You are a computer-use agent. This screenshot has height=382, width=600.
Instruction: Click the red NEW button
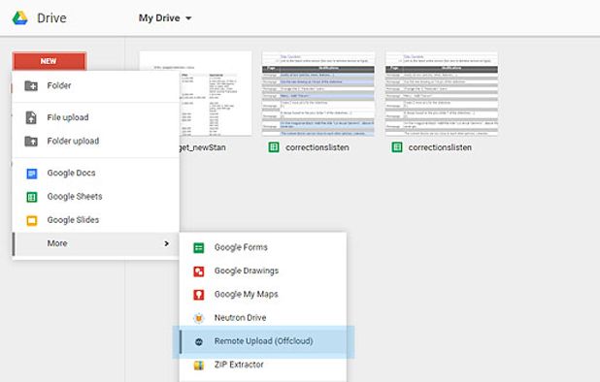(50, 61)
